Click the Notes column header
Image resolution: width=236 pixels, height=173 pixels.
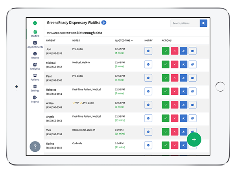76,40
